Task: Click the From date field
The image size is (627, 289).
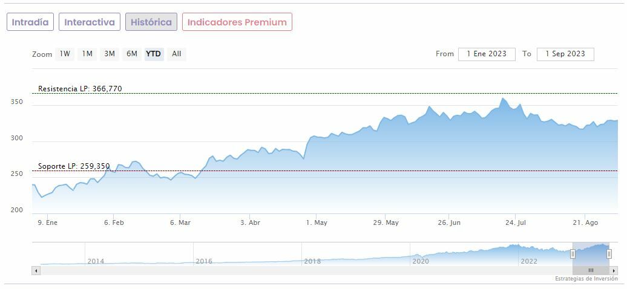Action: pyautogui.click(x=487, y=54)
